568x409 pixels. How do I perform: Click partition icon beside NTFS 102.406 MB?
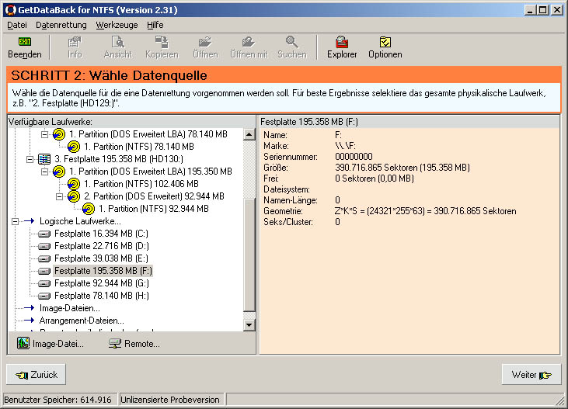point(74,184)
